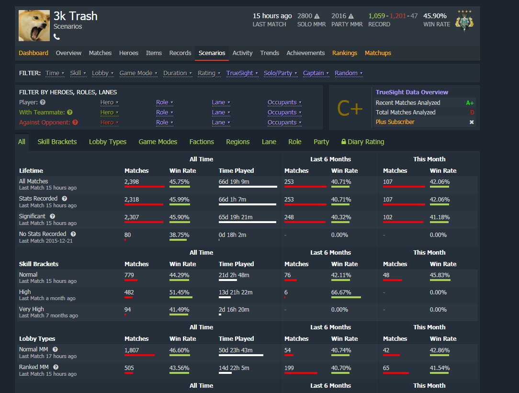Click the warning triangle beside 2016 Party MMR
Viewport: 519px width, 393px height.
pyautogui.click(x=351, y=16)
